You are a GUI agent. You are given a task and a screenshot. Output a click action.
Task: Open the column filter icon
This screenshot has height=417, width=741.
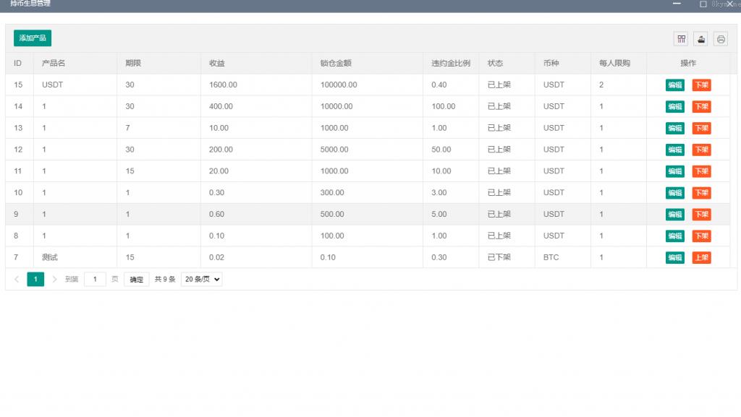(681, 39)
